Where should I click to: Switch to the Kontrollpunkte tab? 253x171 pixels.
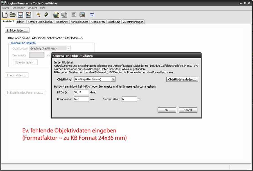coord(80,22)
